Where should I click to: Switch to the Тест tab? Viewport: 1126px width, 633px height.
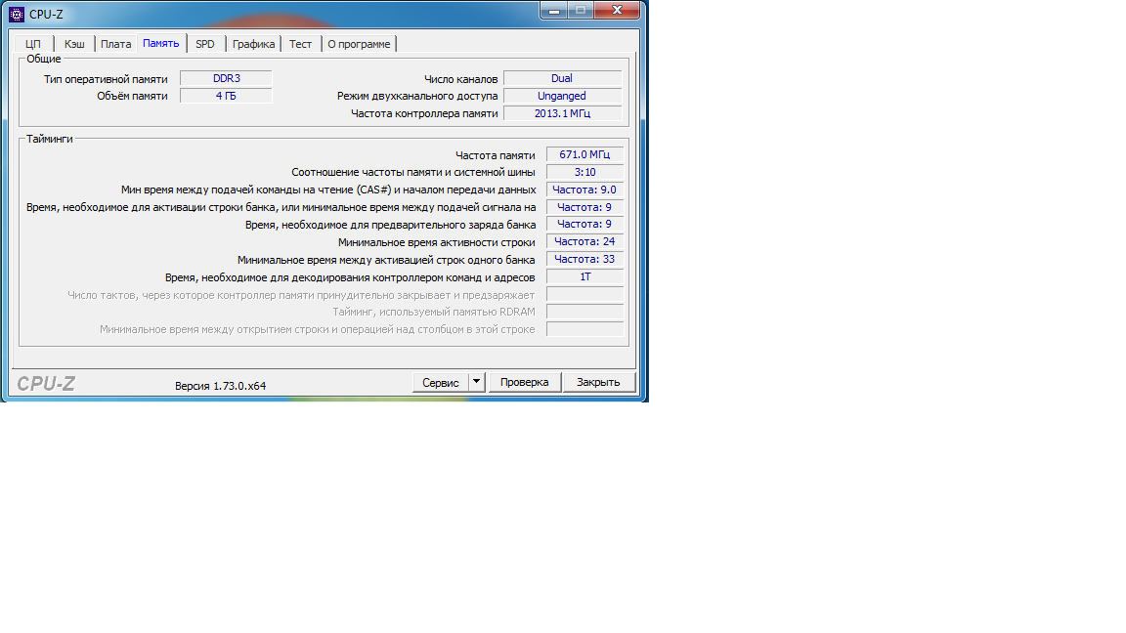click(x=301, y=44)
